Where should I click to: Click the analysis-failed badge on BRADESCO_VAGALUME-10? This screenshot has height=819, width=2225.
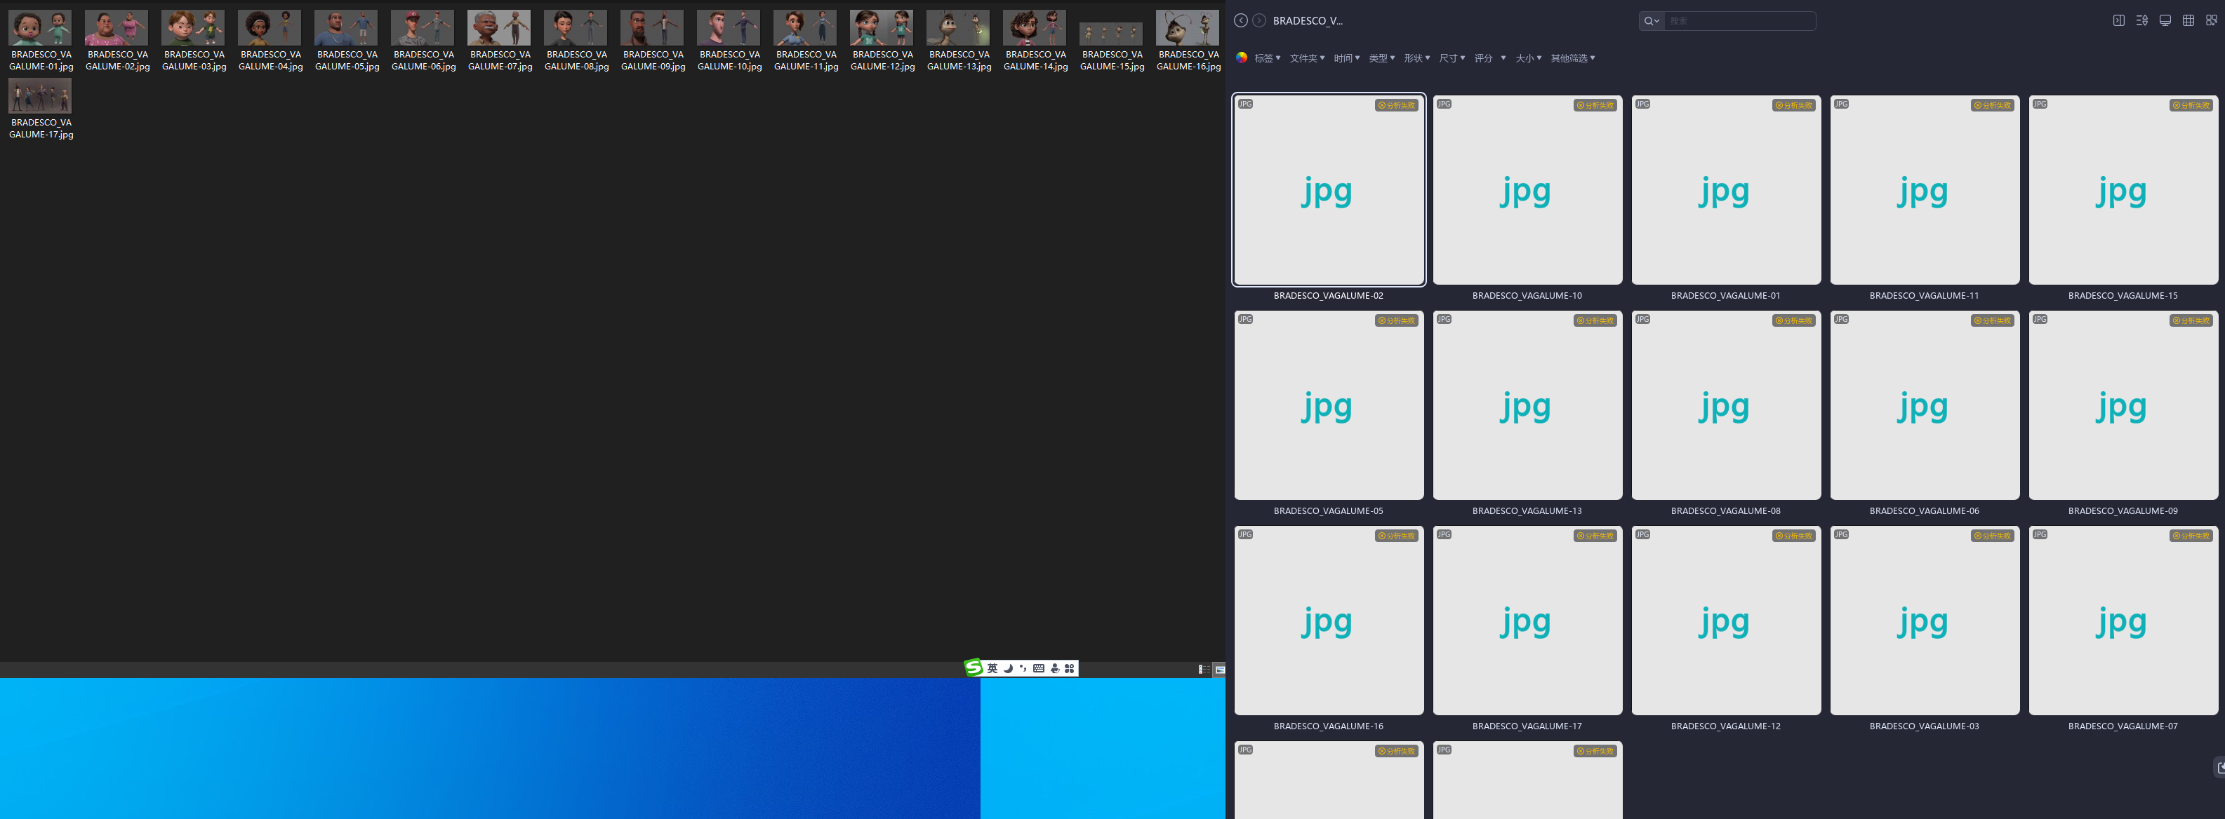1595,105
